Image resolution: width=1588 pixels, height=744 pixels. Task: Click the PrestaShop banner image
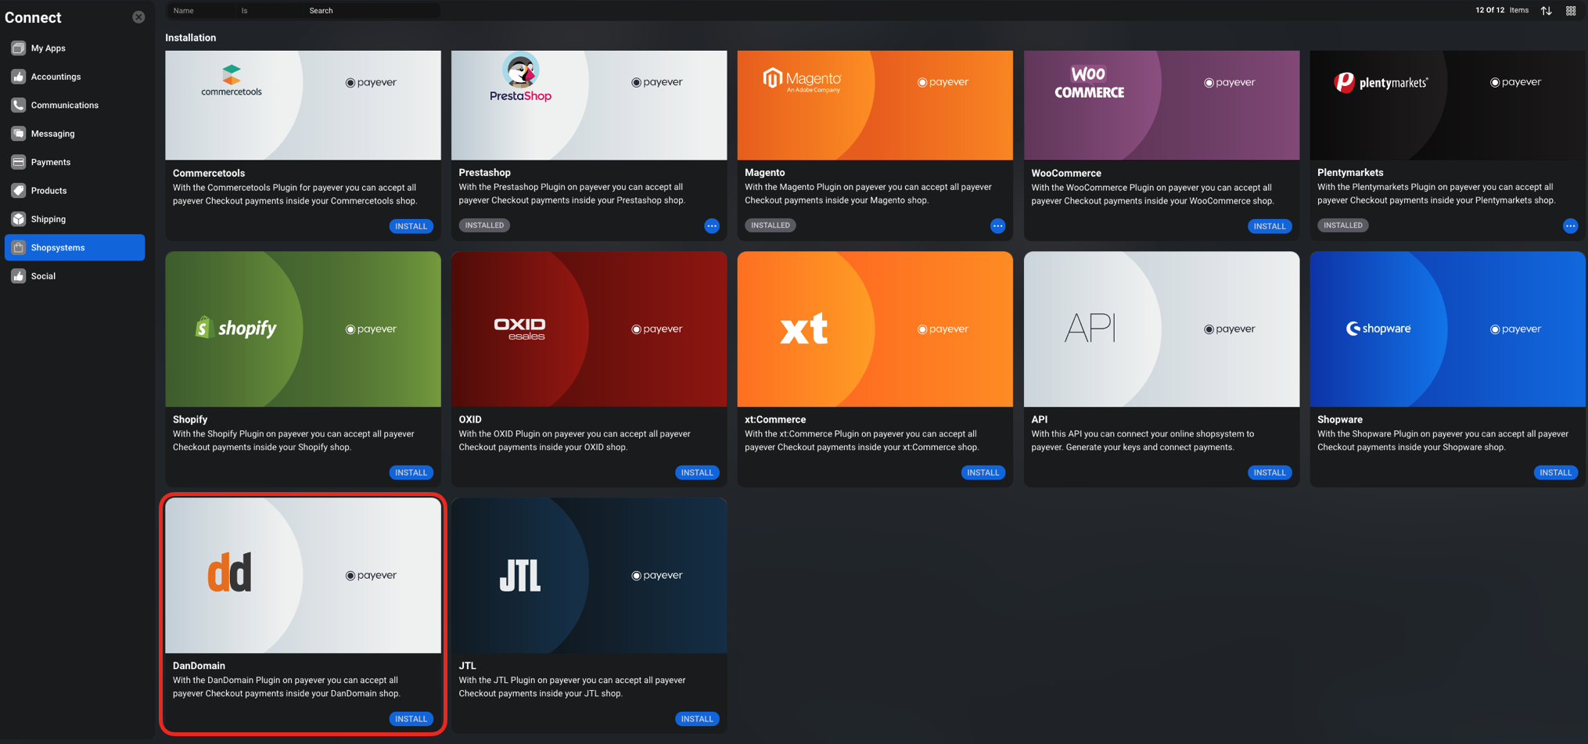click(x=589, y=106)
